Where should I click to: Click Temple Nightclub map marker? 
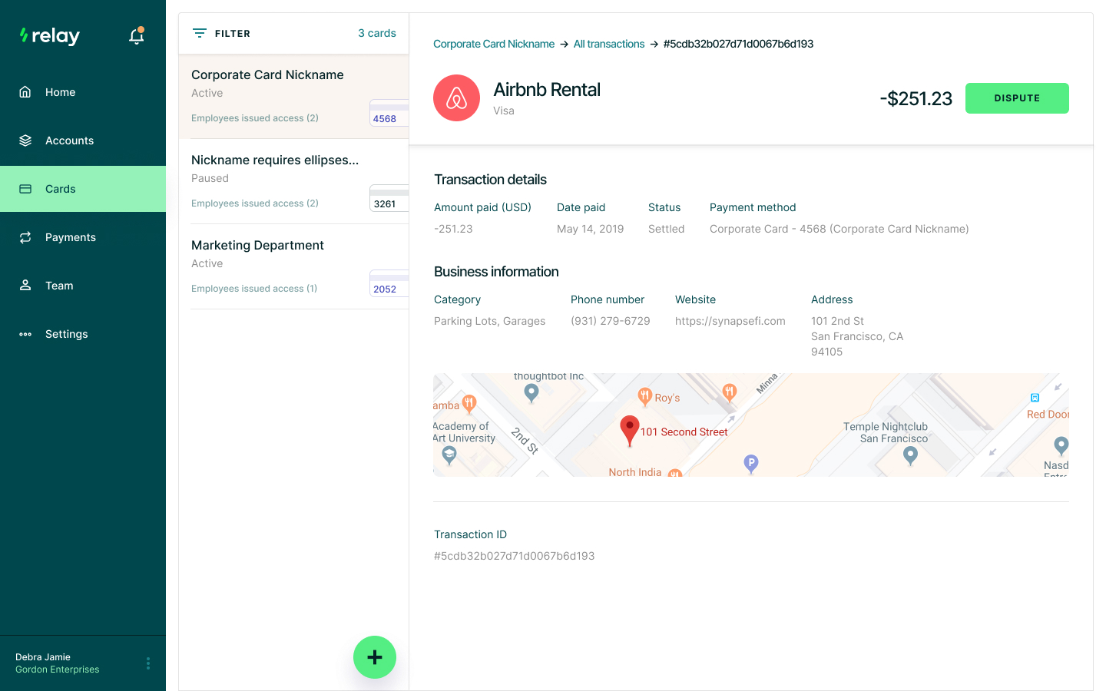click(910, 455)
